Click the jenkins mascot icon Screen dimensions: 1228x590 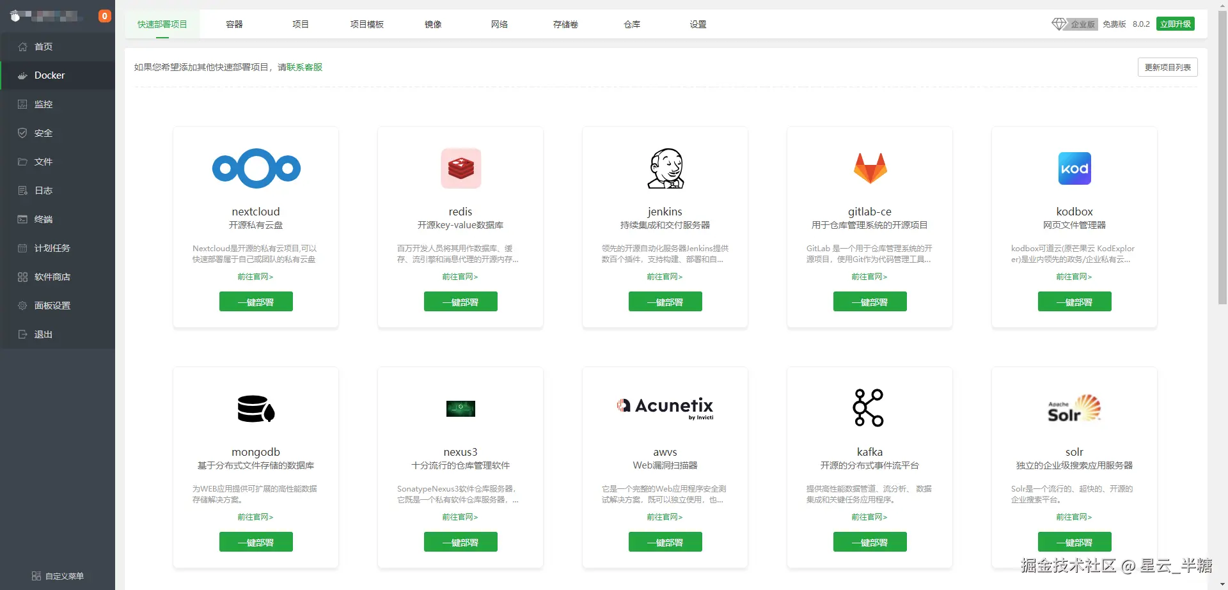[x=665, y=169]
